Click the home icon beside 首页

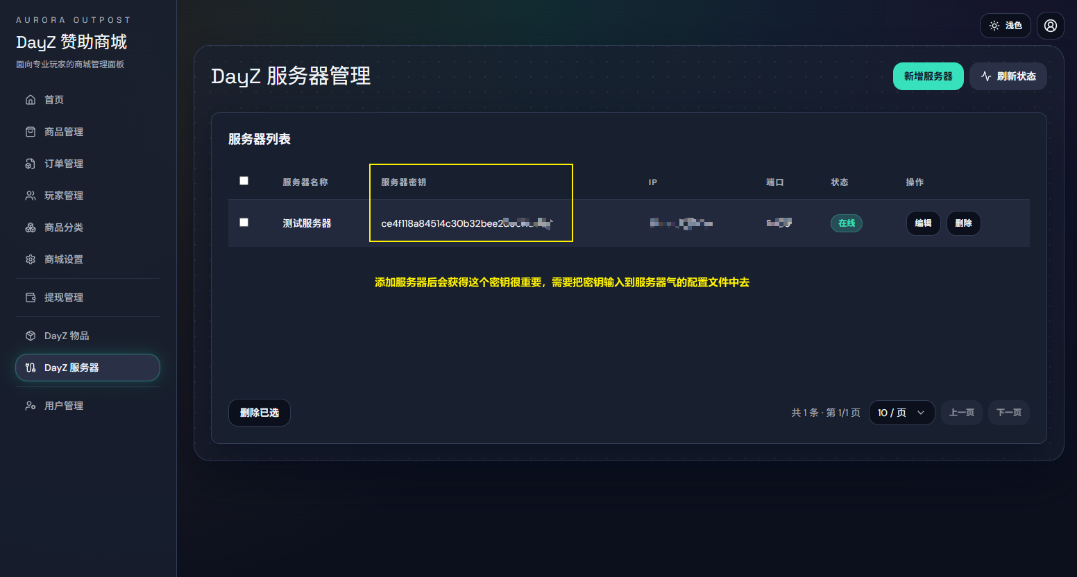click(31, 100)
